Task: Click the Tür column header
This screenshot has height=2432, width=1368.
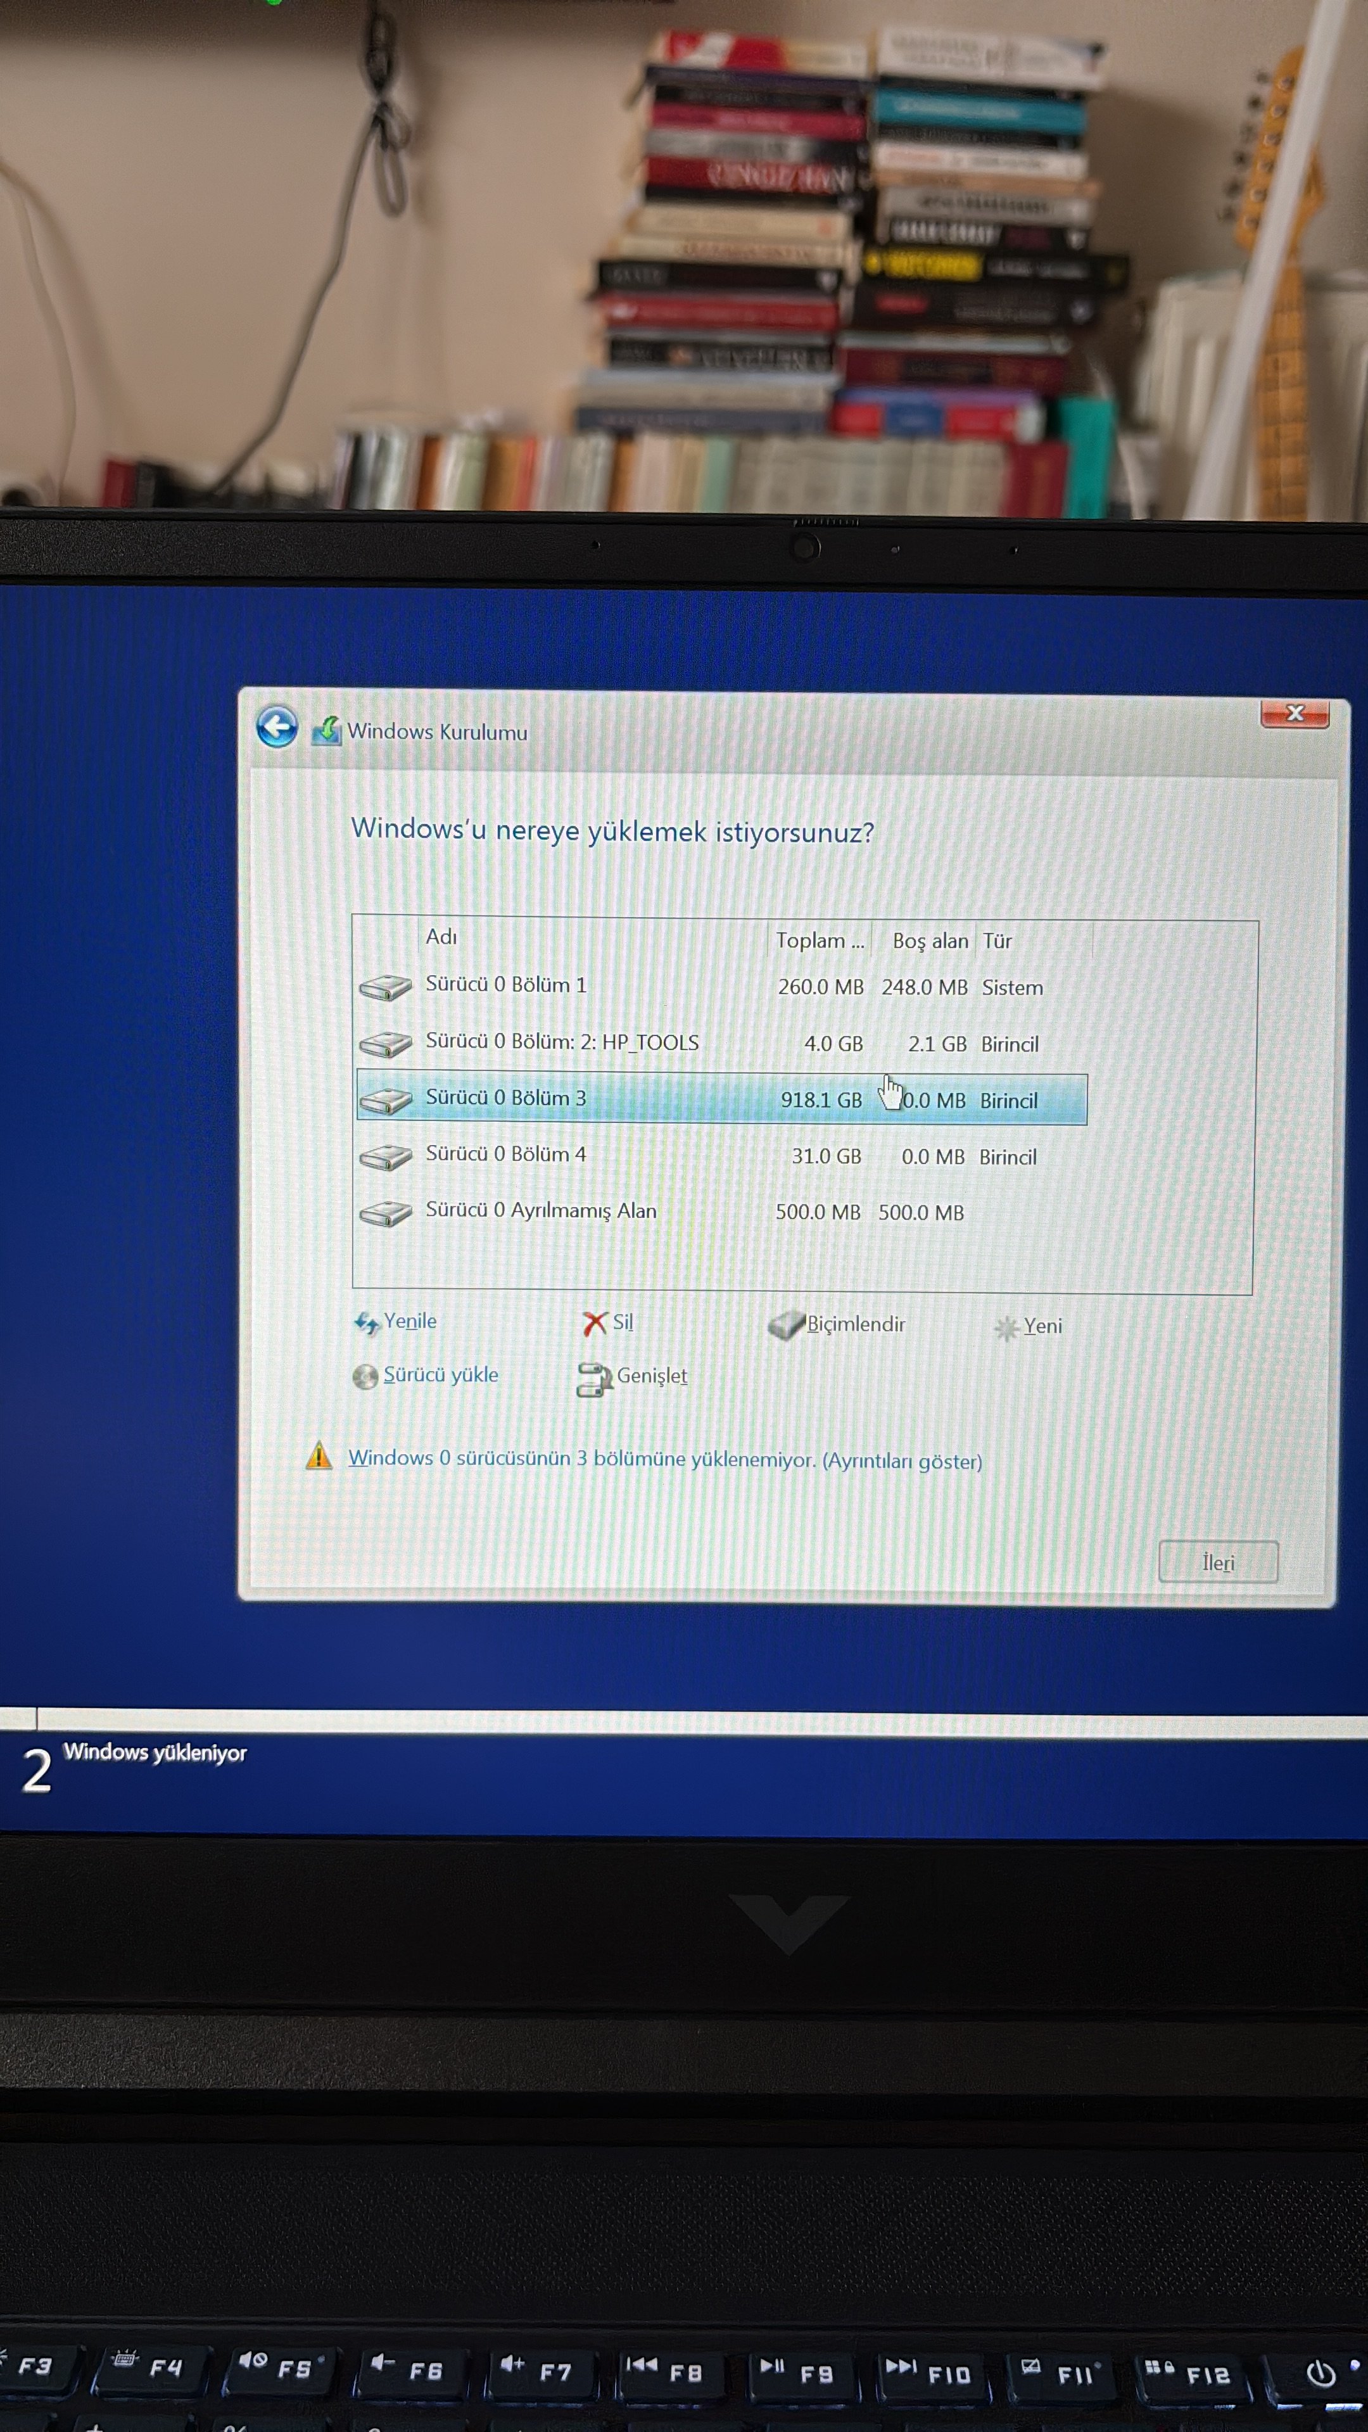Action: coord(997,941)
